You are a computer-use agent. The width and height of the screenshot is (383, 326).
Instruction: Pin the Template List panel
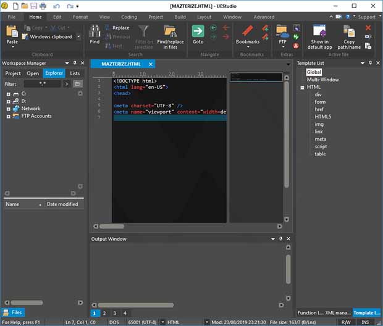(x=370, y=63)
